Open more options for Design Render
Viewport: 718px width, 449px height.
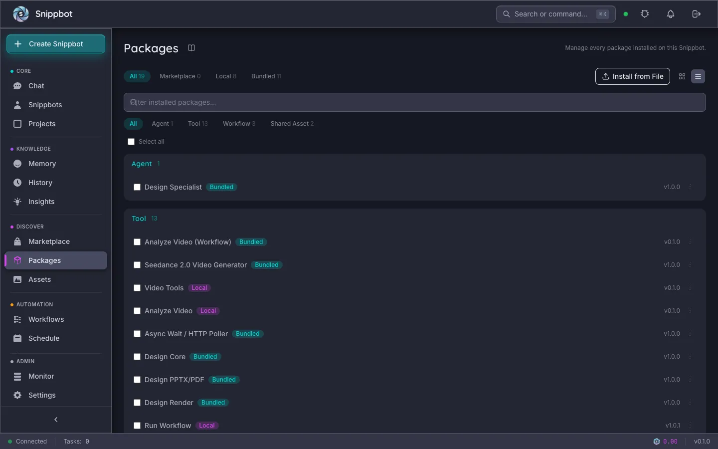690,403
